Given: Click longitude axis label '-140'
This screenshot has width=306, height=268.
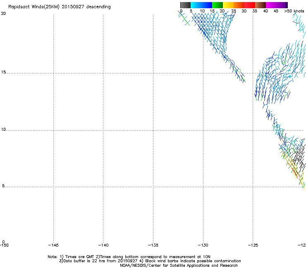Looking at the screenshot, I should click(x=103, y=245).
